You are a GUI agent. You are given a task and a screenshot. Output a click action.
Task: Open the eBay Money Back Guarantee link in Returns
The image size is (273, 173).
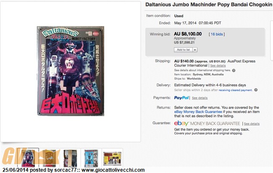coord(198,112)
